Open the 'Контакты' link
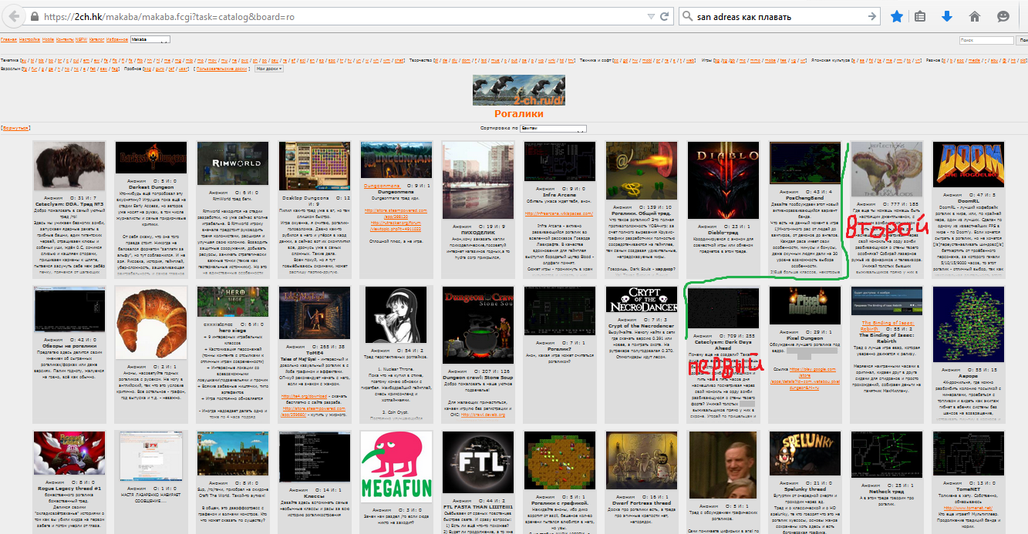This screenshot has height=534, width=1028. pyautogui.click(x=66, y=39)
